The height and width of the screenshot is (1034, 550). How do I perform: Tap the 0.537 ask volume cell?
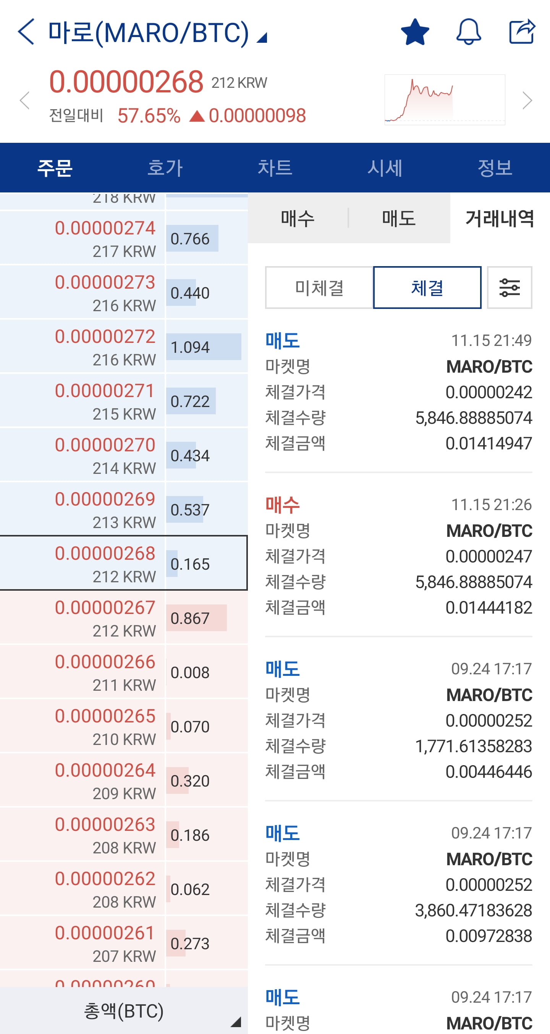207,509
